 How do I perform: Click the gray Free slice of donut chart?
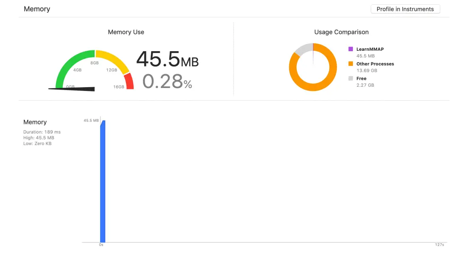tap(302, 50)
